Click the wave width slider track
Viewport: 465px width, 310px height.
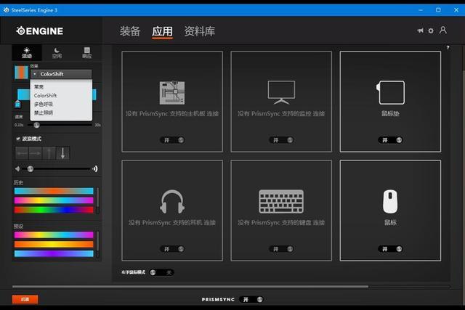57,169
